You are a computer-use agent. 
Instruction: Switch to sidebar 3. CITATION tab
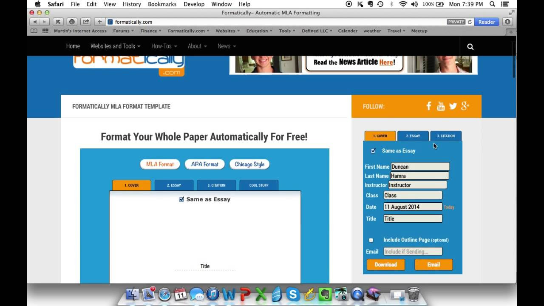pos(446,136)
